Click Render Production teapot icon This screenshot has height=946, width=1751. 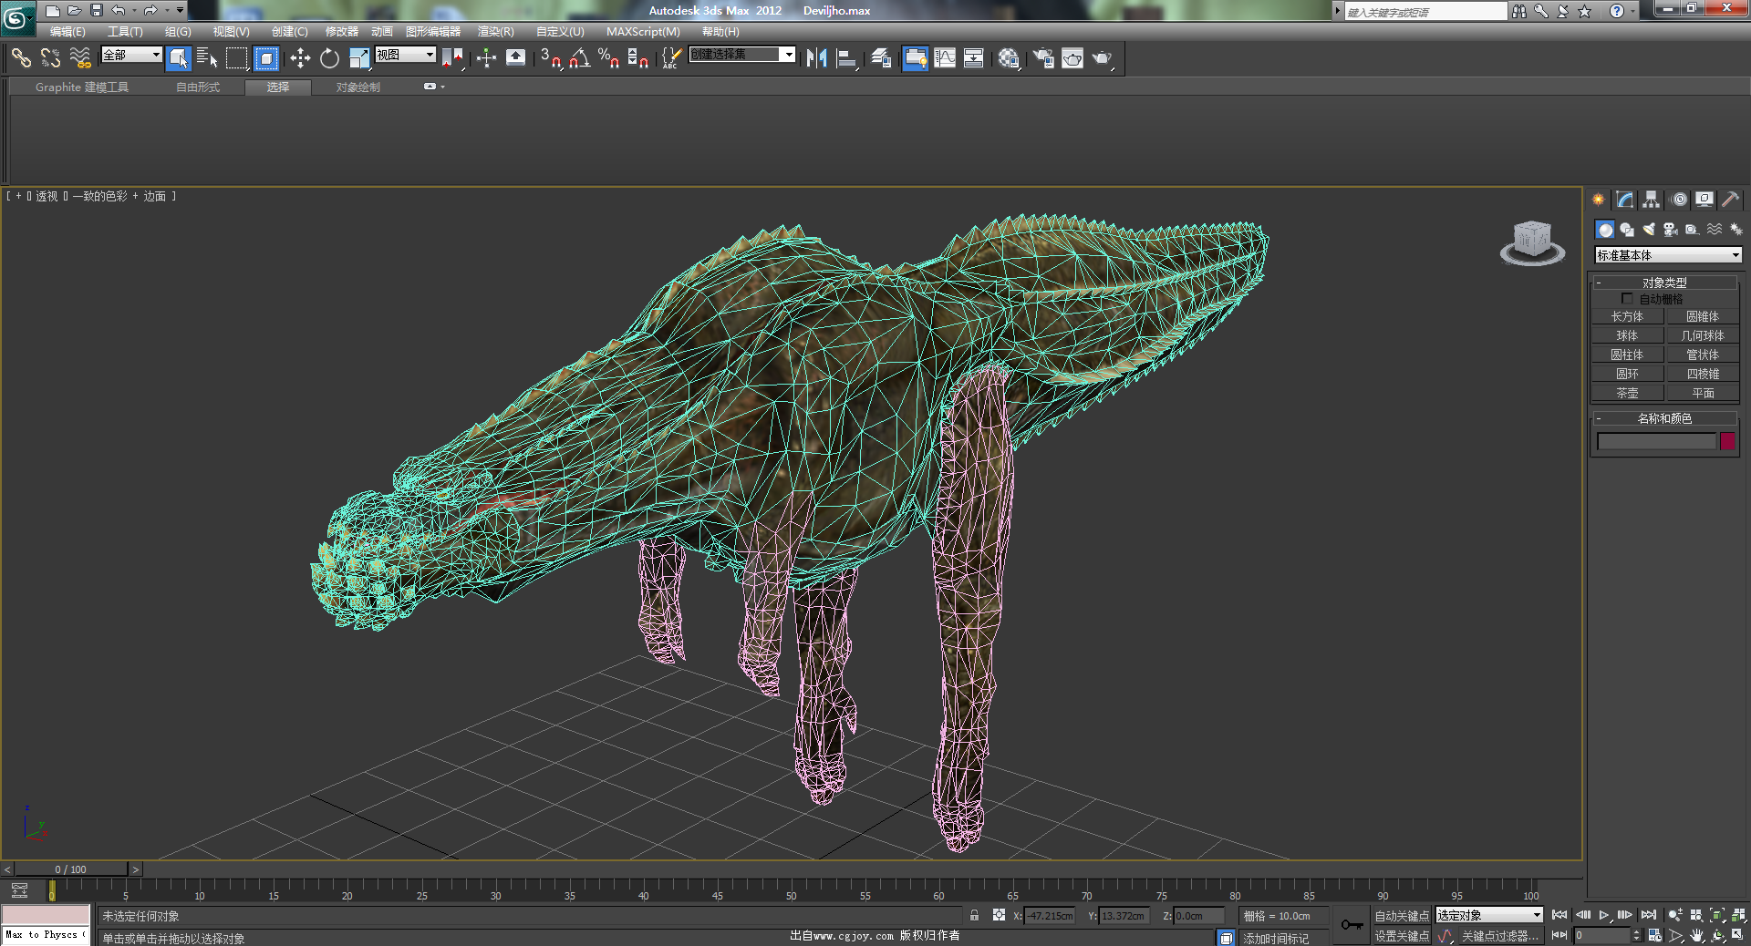pos(1103,58)
